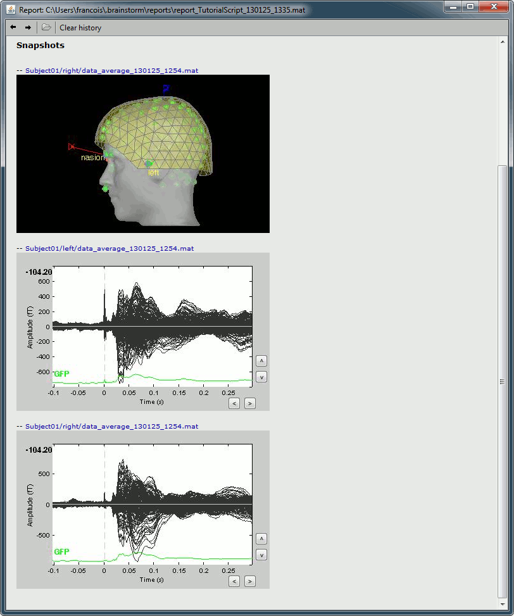The height and width of the screenshot is (616, 514).
Task: Open the last Subject01/right data_average link
Action: (111, 426)
